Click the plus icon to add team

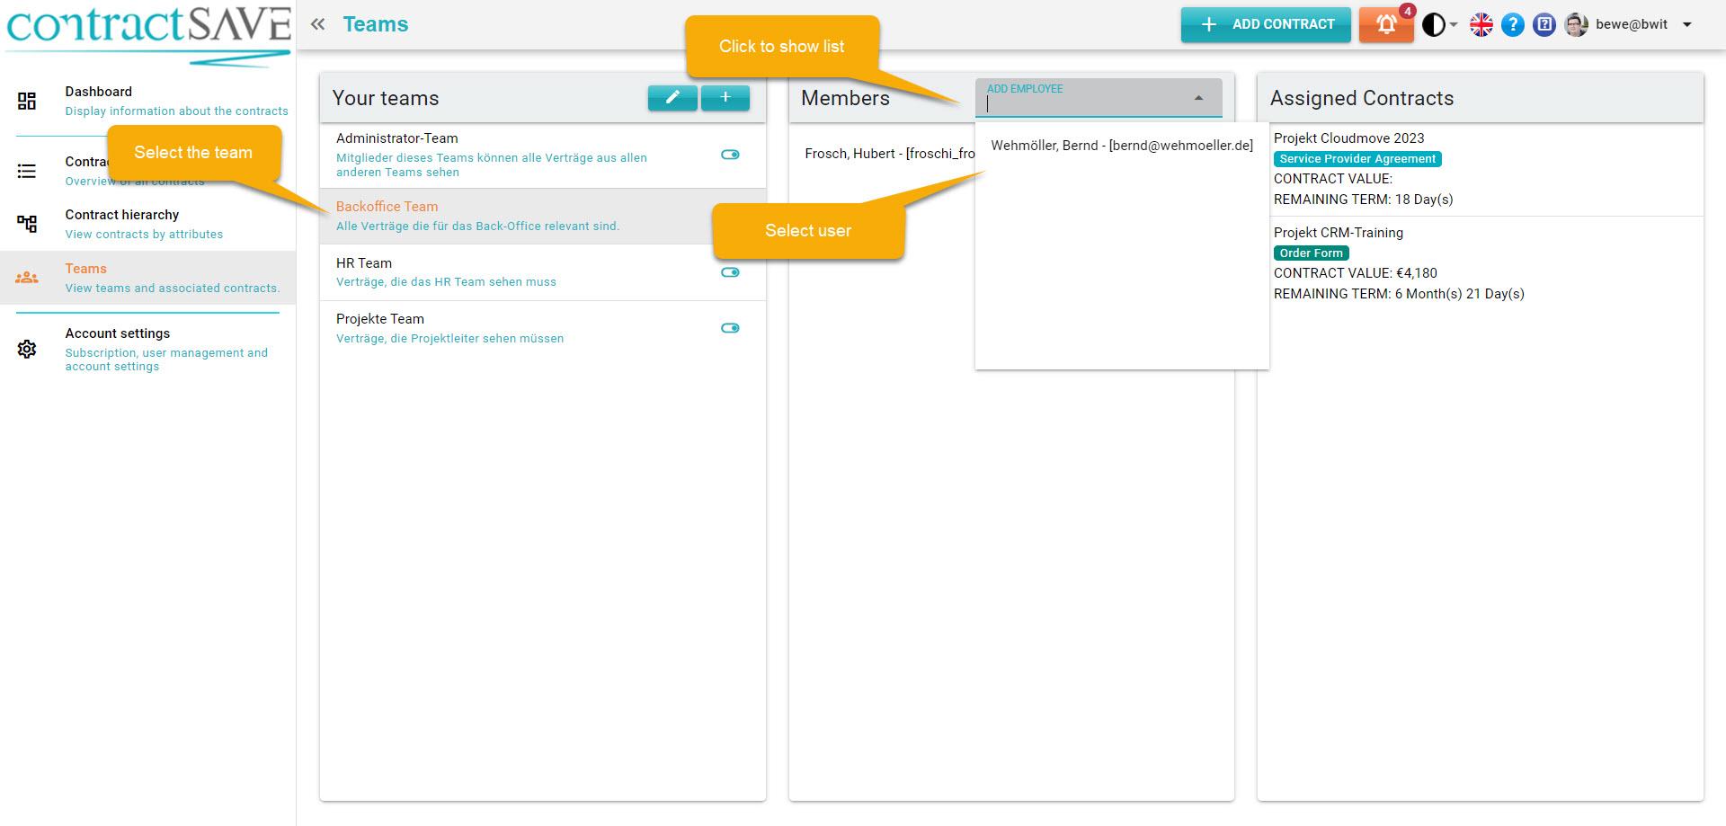pyautogui.click(x=725, y=97)
